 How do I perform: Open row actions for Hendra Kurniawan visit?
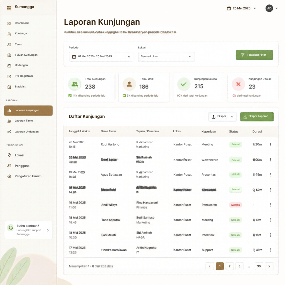pos(271,250)
